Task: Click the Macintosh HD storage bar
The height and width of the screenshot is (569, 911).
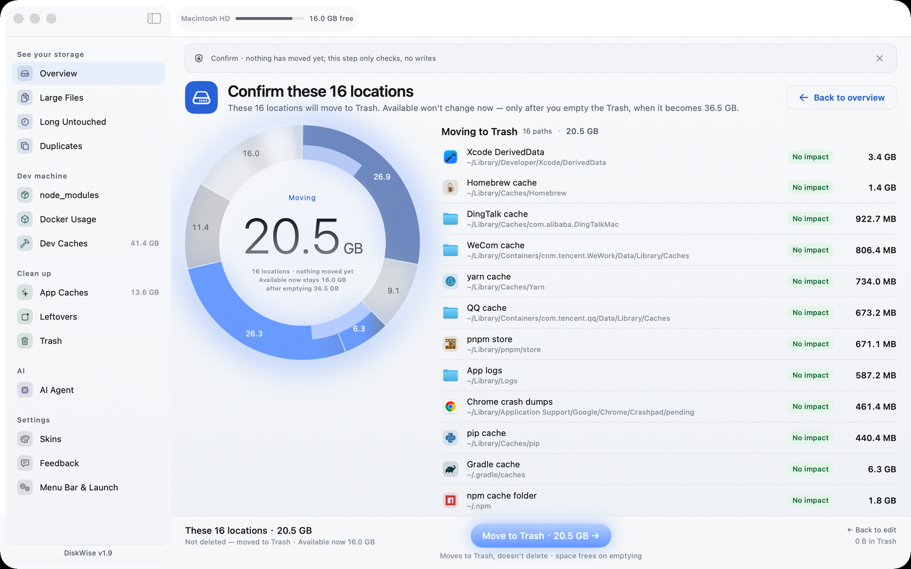Action: pyautogui.click(x=269, y=18)
